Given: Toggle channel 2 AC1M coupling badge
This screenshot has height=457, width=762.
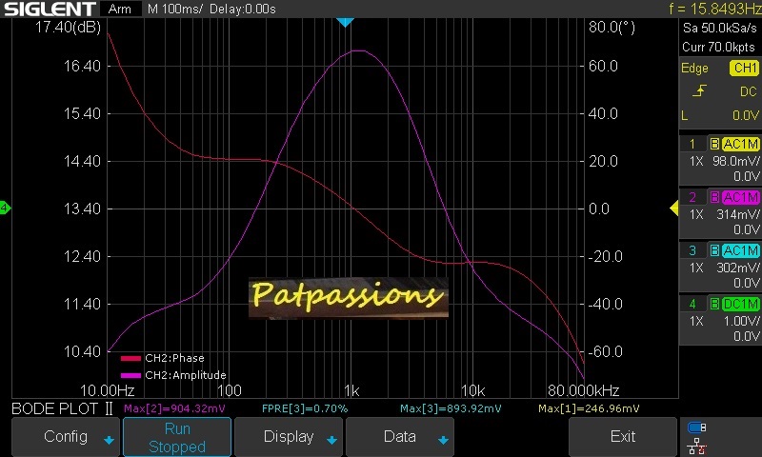Looking at the screenshot, I should [x=740, y=198].
